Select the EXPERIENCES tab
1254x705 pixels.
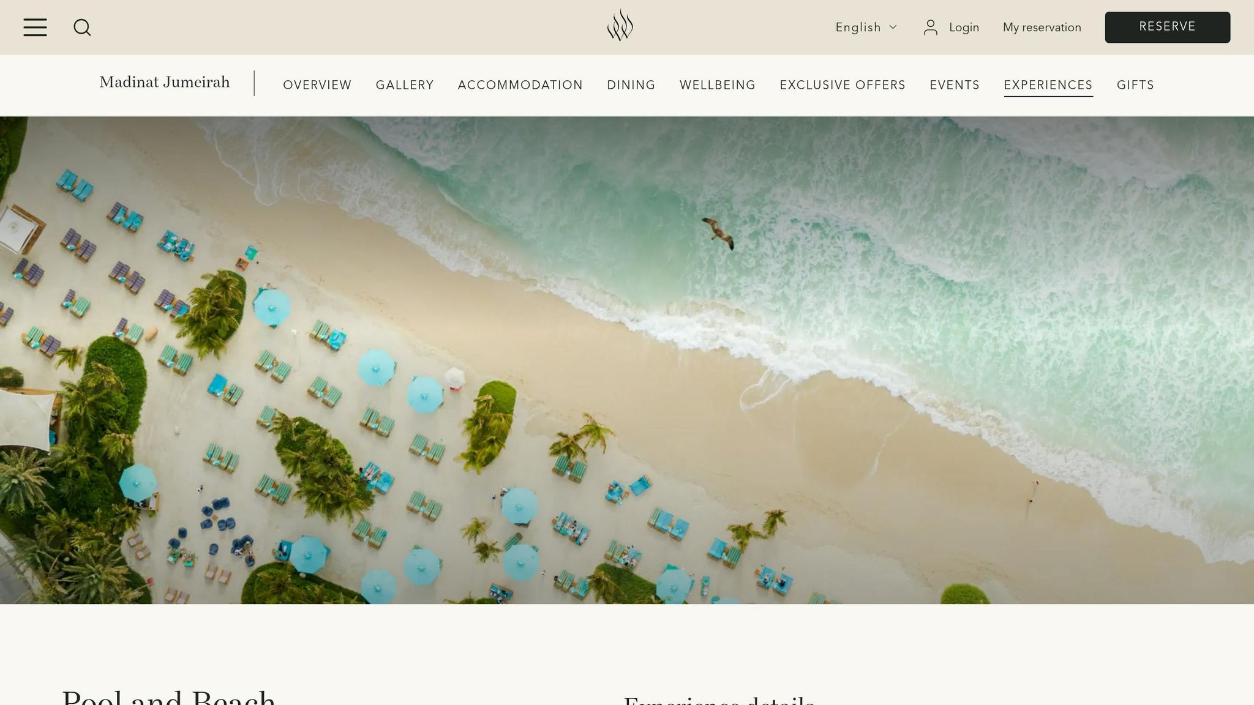(1048, 86)
